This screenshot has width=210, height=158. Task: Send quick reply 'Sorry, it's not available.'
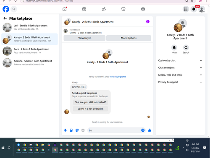(90, 109)
